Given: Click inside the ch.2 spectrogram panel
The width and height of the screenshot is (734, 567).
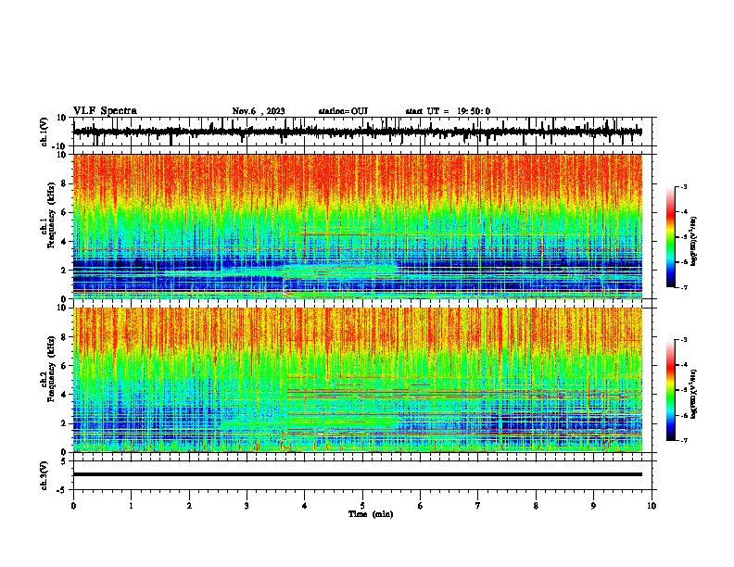Looking at the screenshot, I should 358,380.
